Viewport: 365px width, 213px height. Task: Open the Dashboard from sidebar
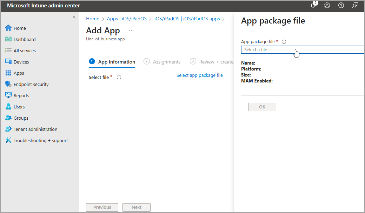pos(24,39)
